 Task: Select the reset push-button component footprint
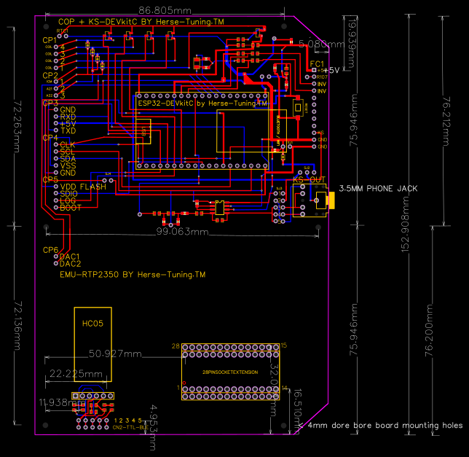(x=298, y=107)
